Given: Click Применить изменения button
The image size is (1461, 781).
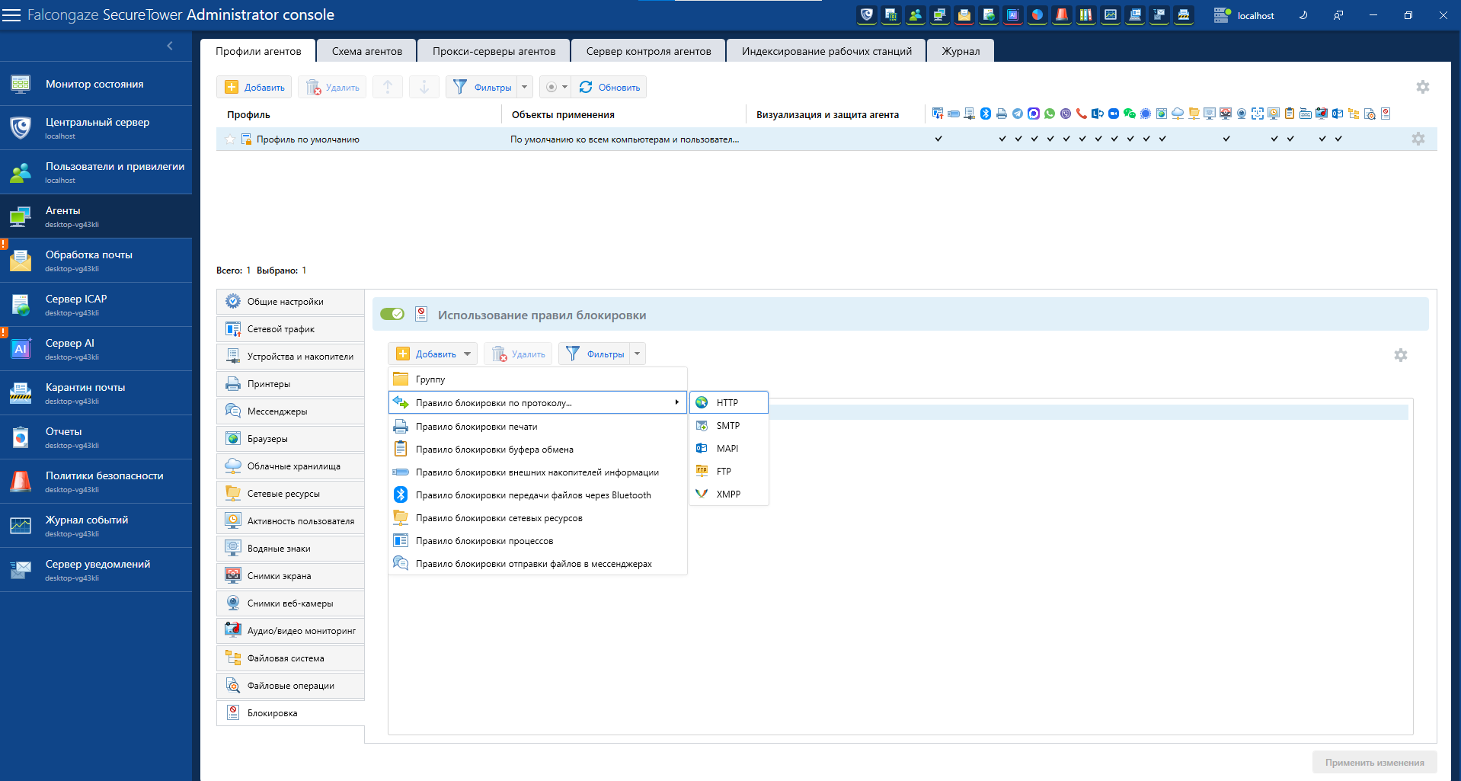Looking at the screenshot, I should pos(1374,762).
